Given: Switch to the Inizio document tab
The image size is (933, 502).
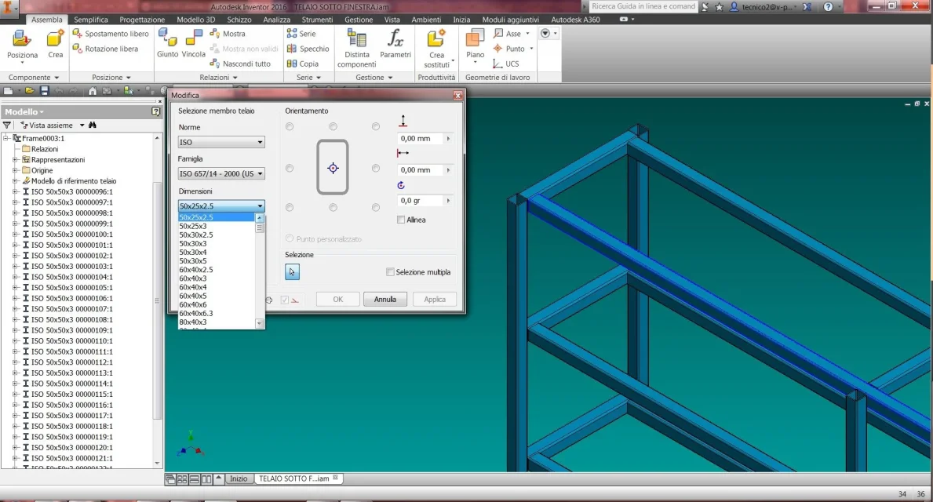Looking at the screenshot, I should [x=239, y=478].
